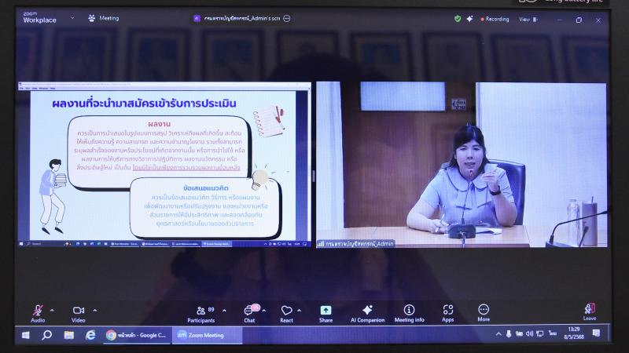Click the ข้อเสนอแนวคิด heading on the slide
Image resolution: width=629 pixels, height=353 pixels.
(x=206, y=187)
